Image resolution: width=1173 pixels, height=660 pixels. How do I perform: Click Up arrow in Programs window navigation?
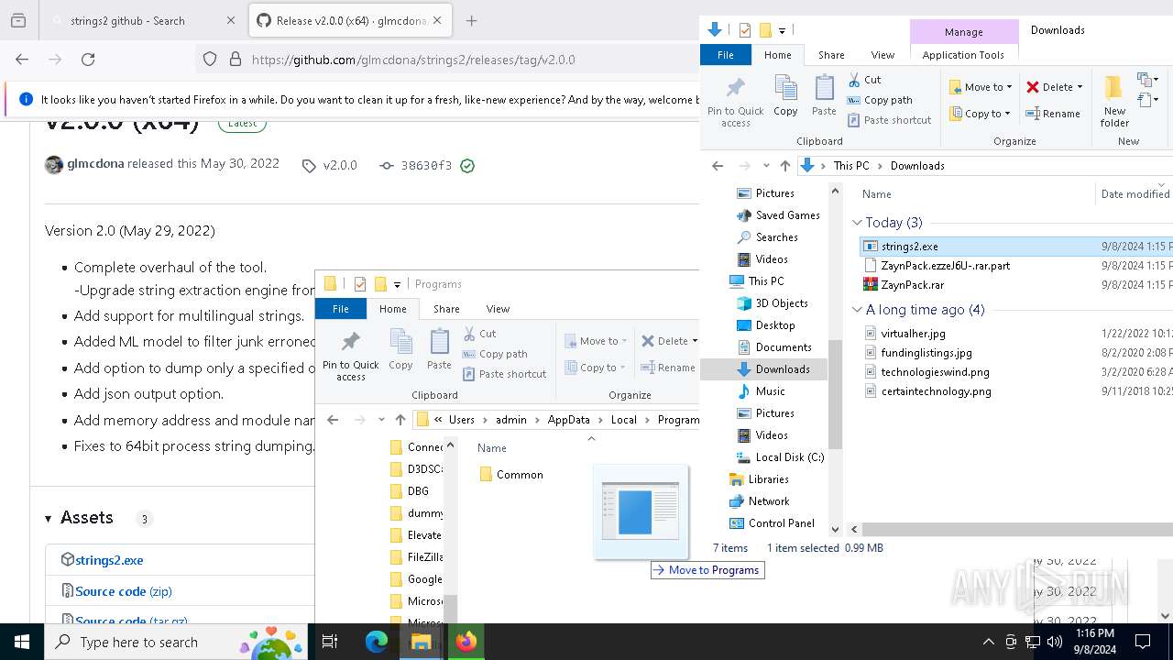(x=400, y=420)
